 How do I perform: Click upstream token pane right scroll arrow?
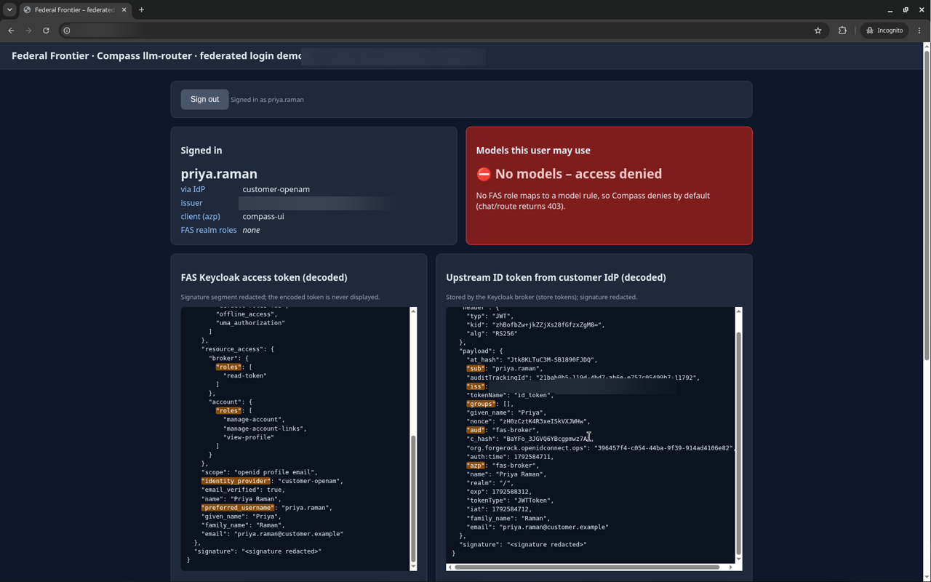pyautogui.click(x=731, y=567)
